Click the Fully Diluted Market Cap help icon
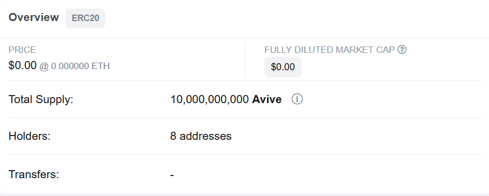This screenshot has height=196, width=489. (402, 50)
